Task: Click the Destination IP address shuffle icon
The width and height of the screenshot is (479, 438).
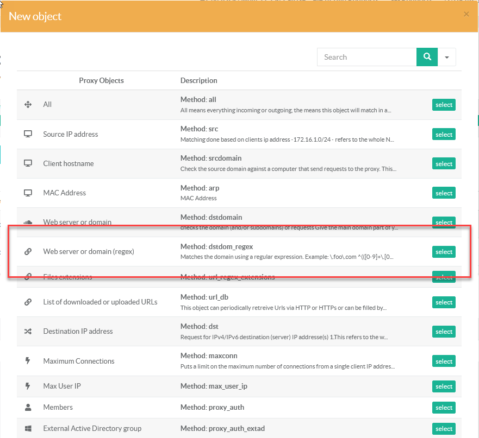Action: (28, 331)
